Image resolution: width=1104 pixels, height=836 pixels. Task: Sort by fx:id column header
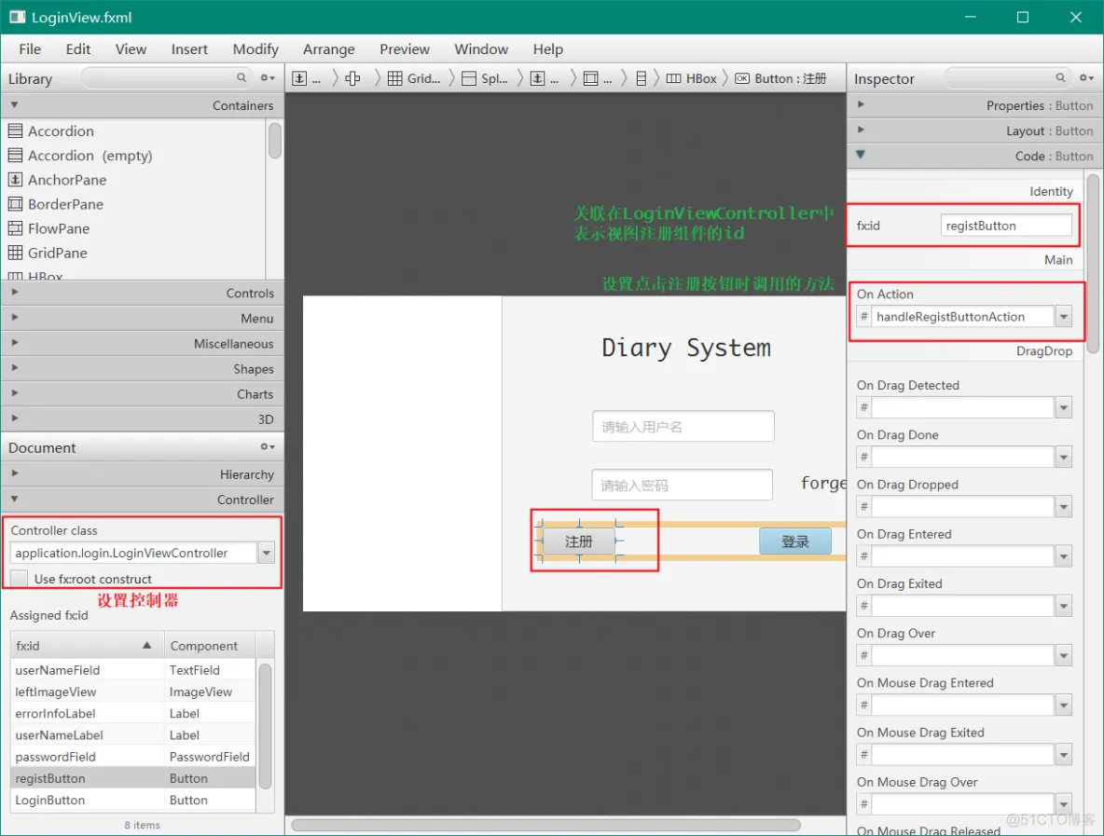click(x=88, y=645)
